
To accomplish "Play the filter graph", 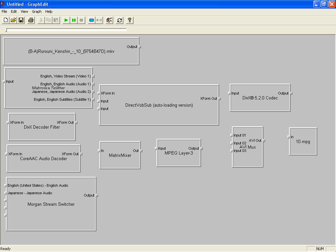I will (x=66, y=20).
